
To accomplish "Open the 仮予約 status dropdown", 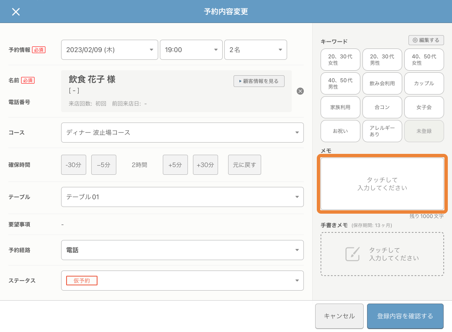I will (x=182, y=280).
